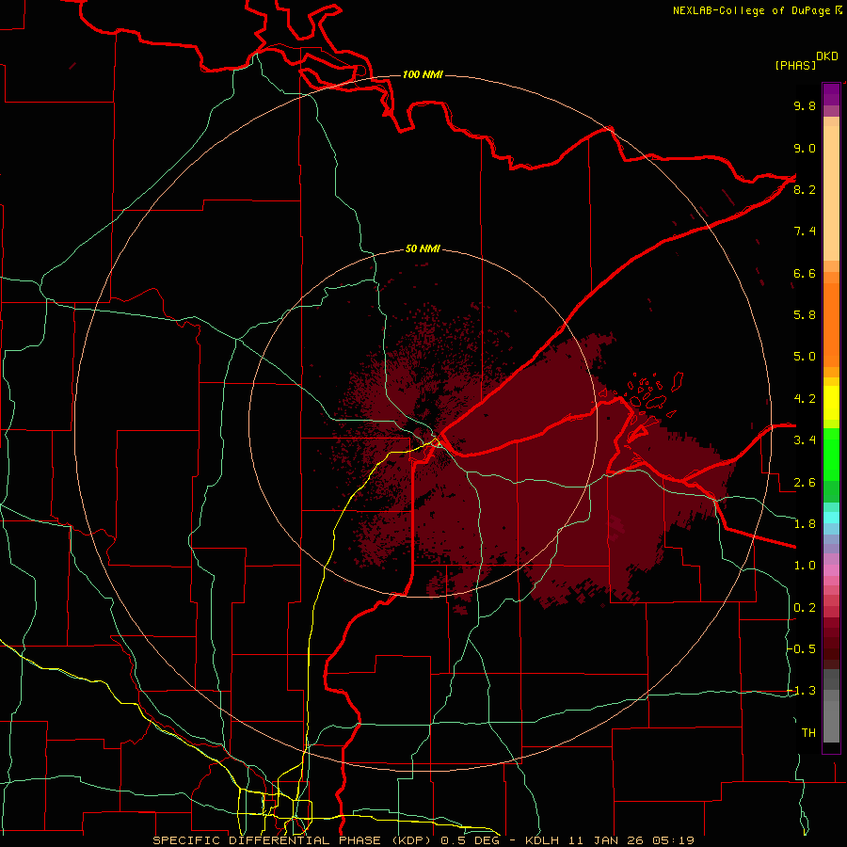Viewport: 847px width, 847px height.
Task: Click the 2.6 legend value
Action: pos(805,483)
